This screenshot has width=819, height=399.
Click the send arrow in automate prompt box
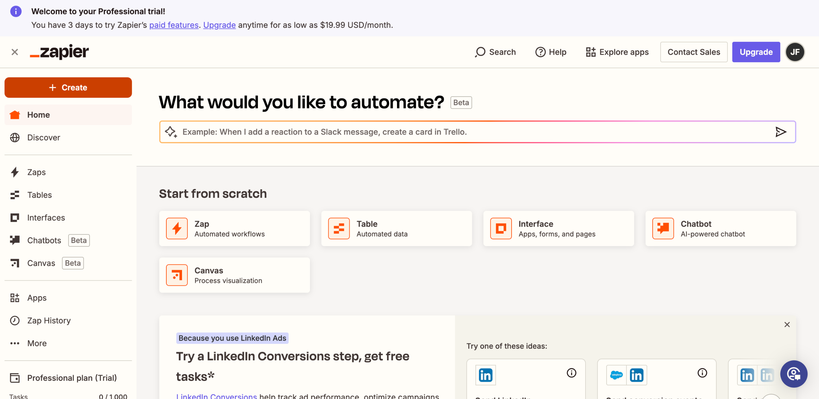[781, 132]
